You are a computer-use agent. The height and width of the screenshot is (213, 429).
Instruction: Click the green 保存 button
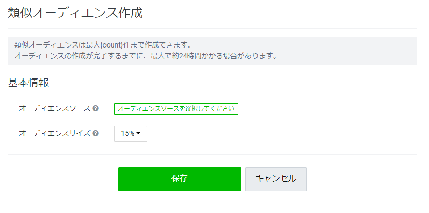coord(180,179)
